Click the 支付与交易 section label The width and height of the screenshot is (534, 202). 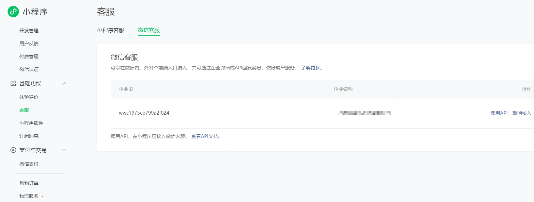33,150
